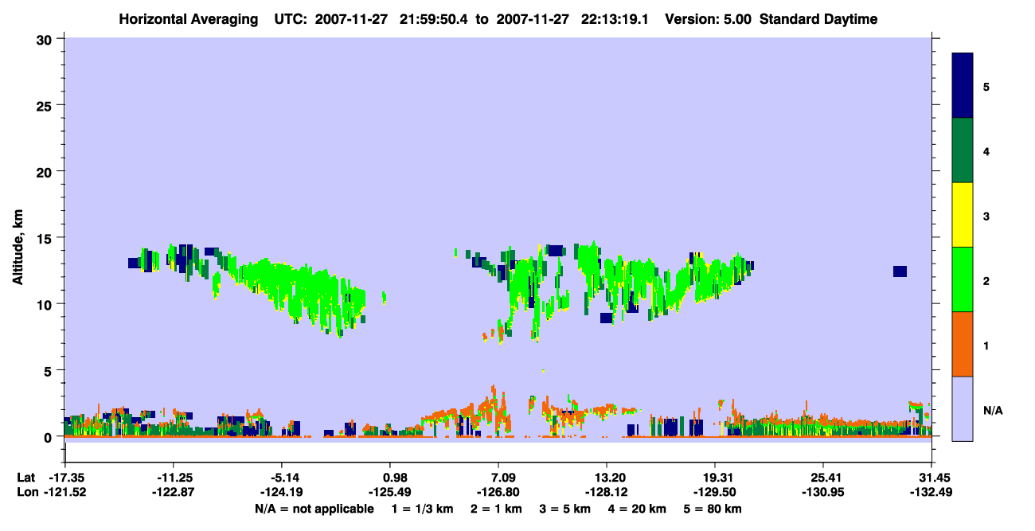Screen dimensions: 1035x531
Task: Click longitude value '-126.80'
Action: click(498, 491)
